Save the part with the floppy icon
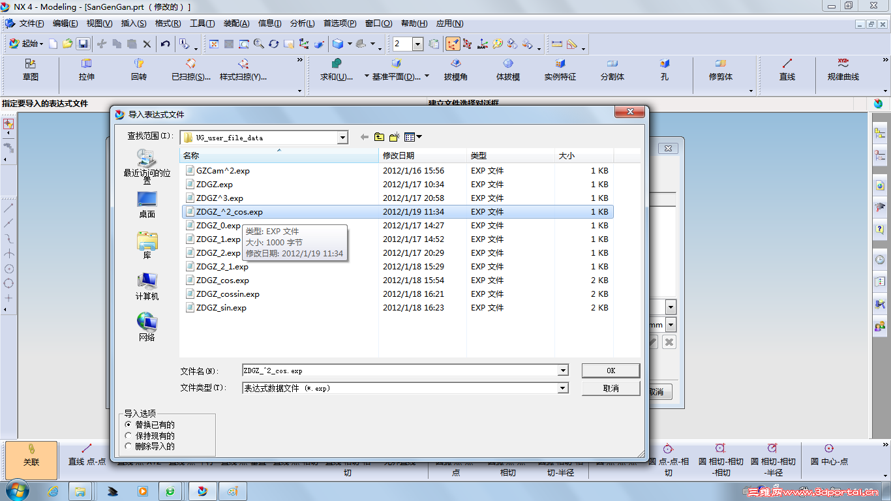The image size is (891, 501). click(x=83, y=44)
